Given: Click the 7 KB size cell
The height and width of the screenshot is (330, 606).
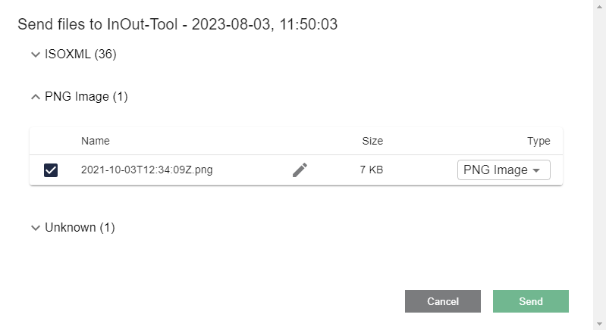Looking at the screenshot, I should 372,170.
